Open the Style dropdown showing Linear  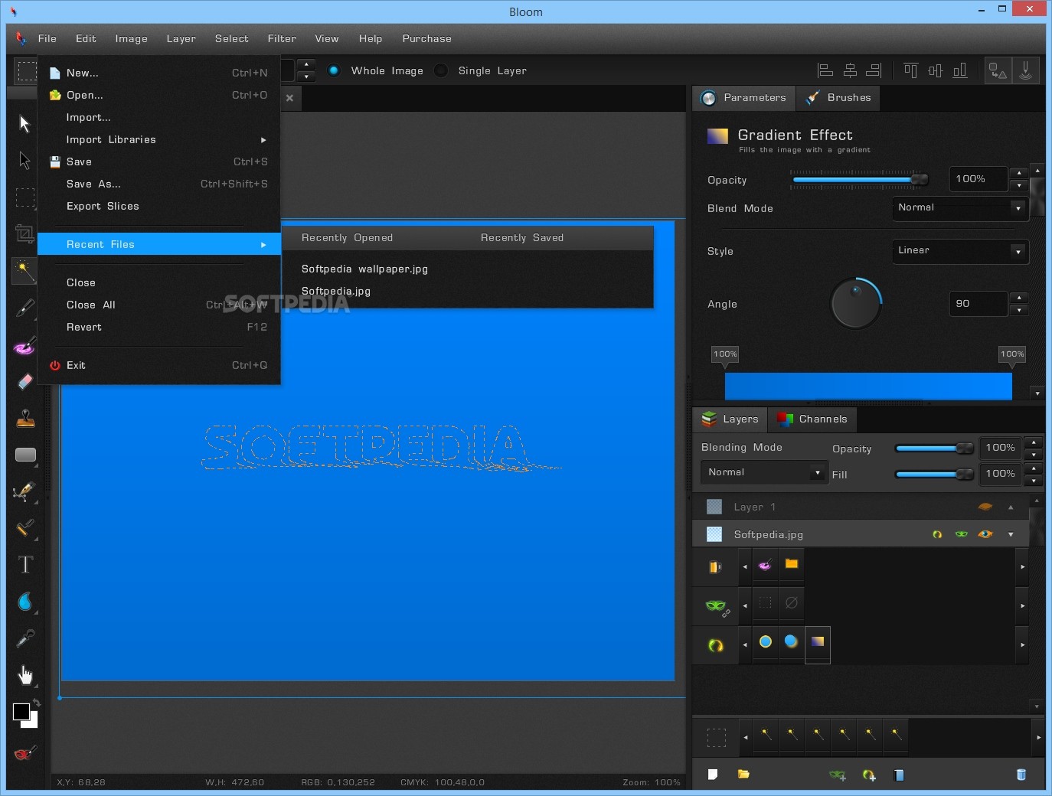[x=961, y=251]
